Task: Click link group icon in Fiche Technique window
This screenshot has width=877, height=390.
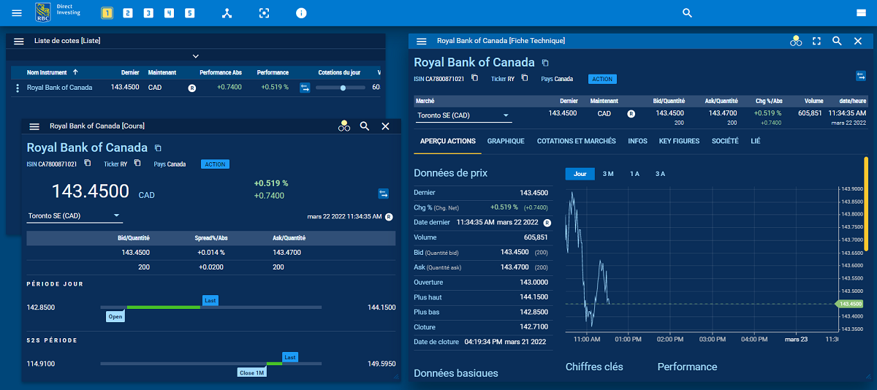Action: [x=796, y=42]
